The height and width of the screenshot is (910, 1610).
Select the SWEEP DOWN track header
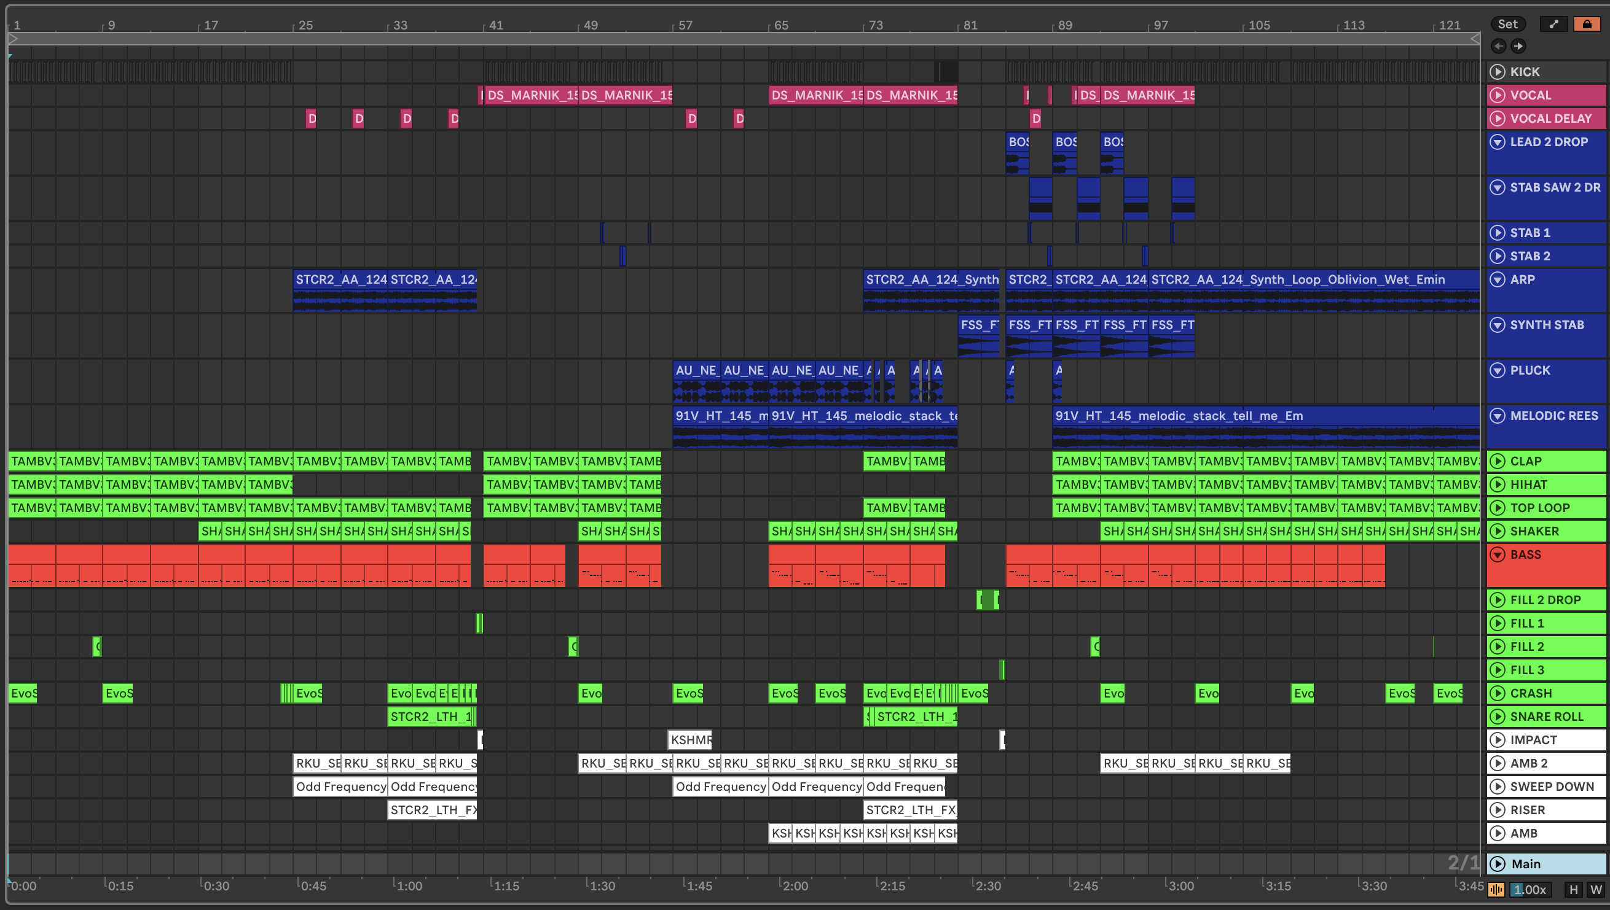(1552, 786)
